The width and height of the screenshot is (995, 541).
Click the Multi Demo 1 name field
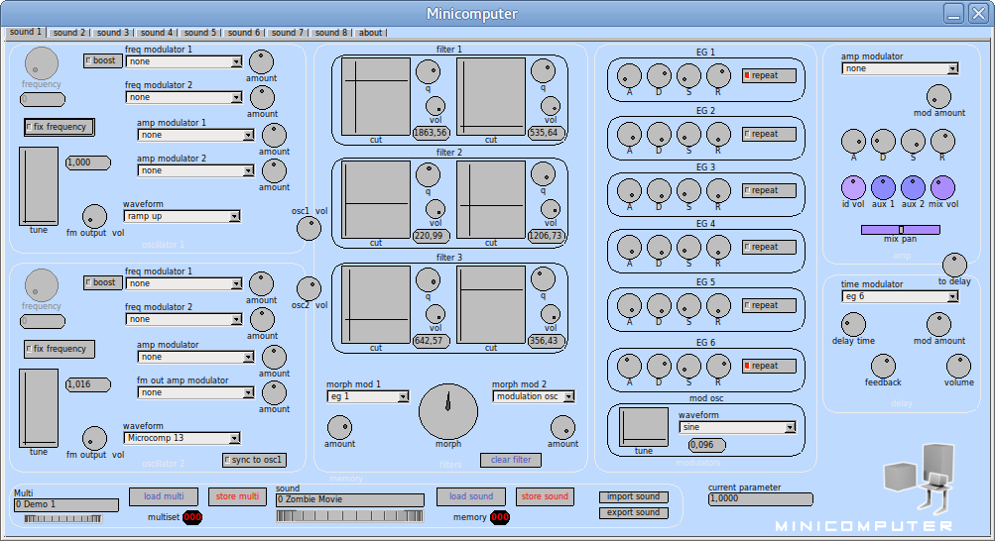coord(66,505)
